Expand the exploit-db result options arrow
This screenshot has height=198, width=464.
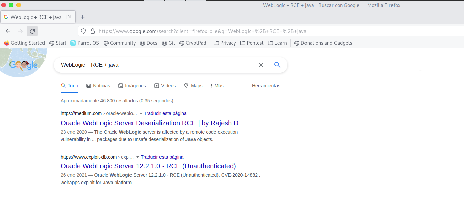click(138, 157)
